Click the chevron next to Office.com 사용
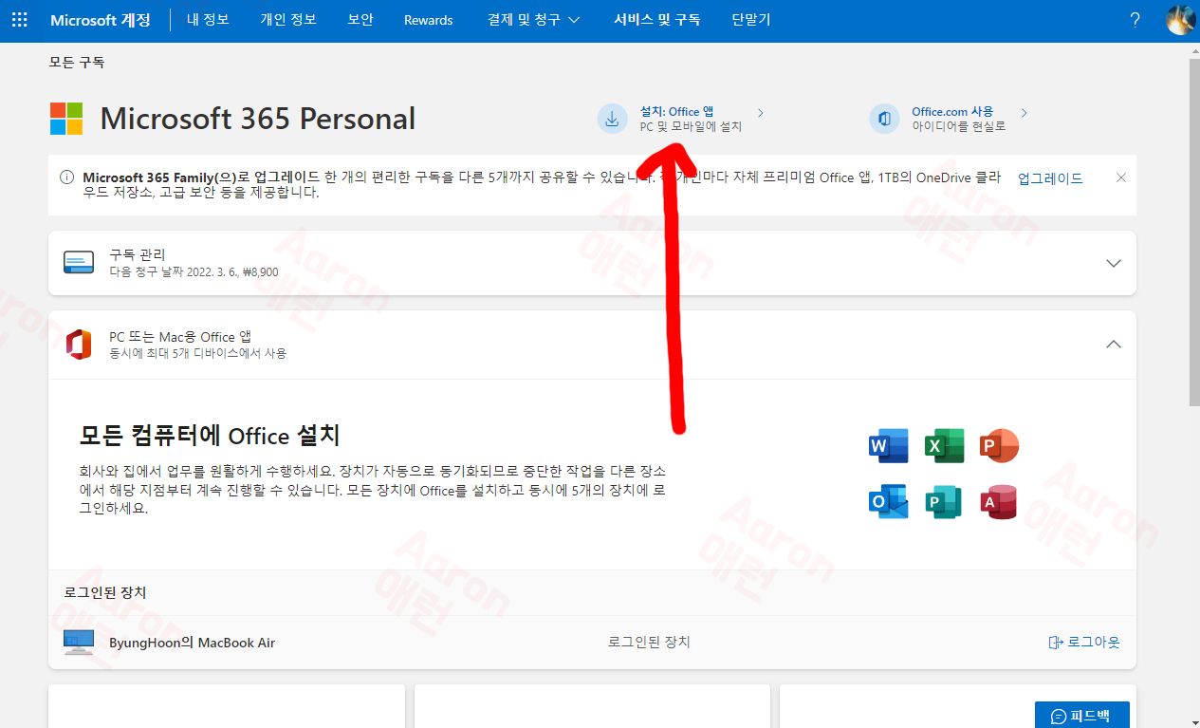The width and height of the screenshot is (1200, 728). tap(1024, 113)
